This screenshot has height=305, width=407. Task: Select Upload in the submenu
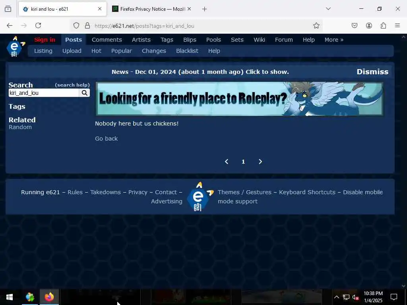72,51
